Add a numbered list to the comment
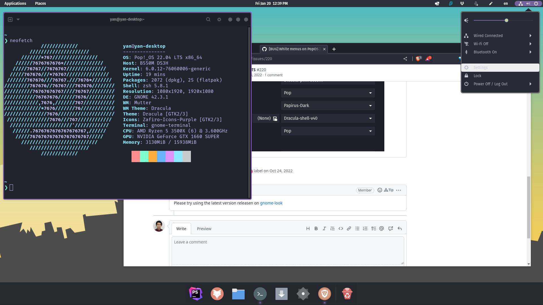The image size is (543, 305). [365, 228]
